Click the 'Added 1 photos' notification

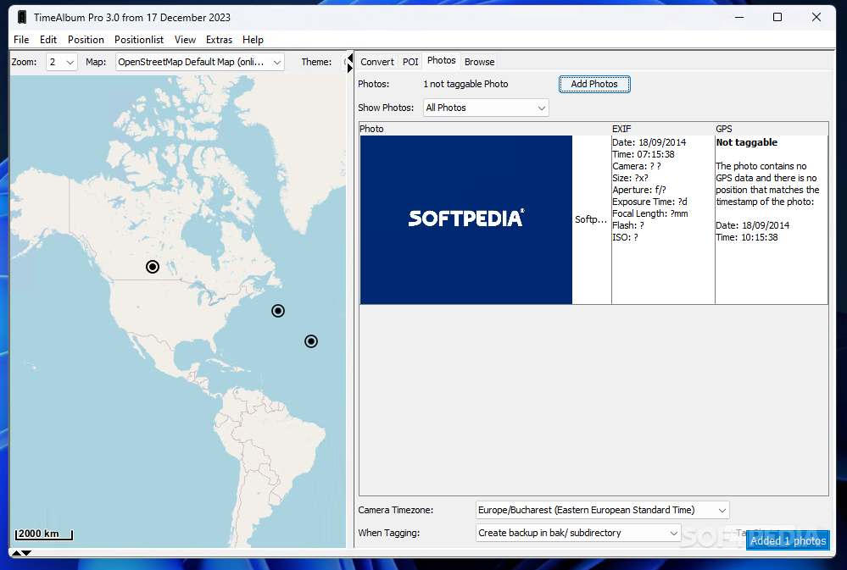(x=788, y=540)
